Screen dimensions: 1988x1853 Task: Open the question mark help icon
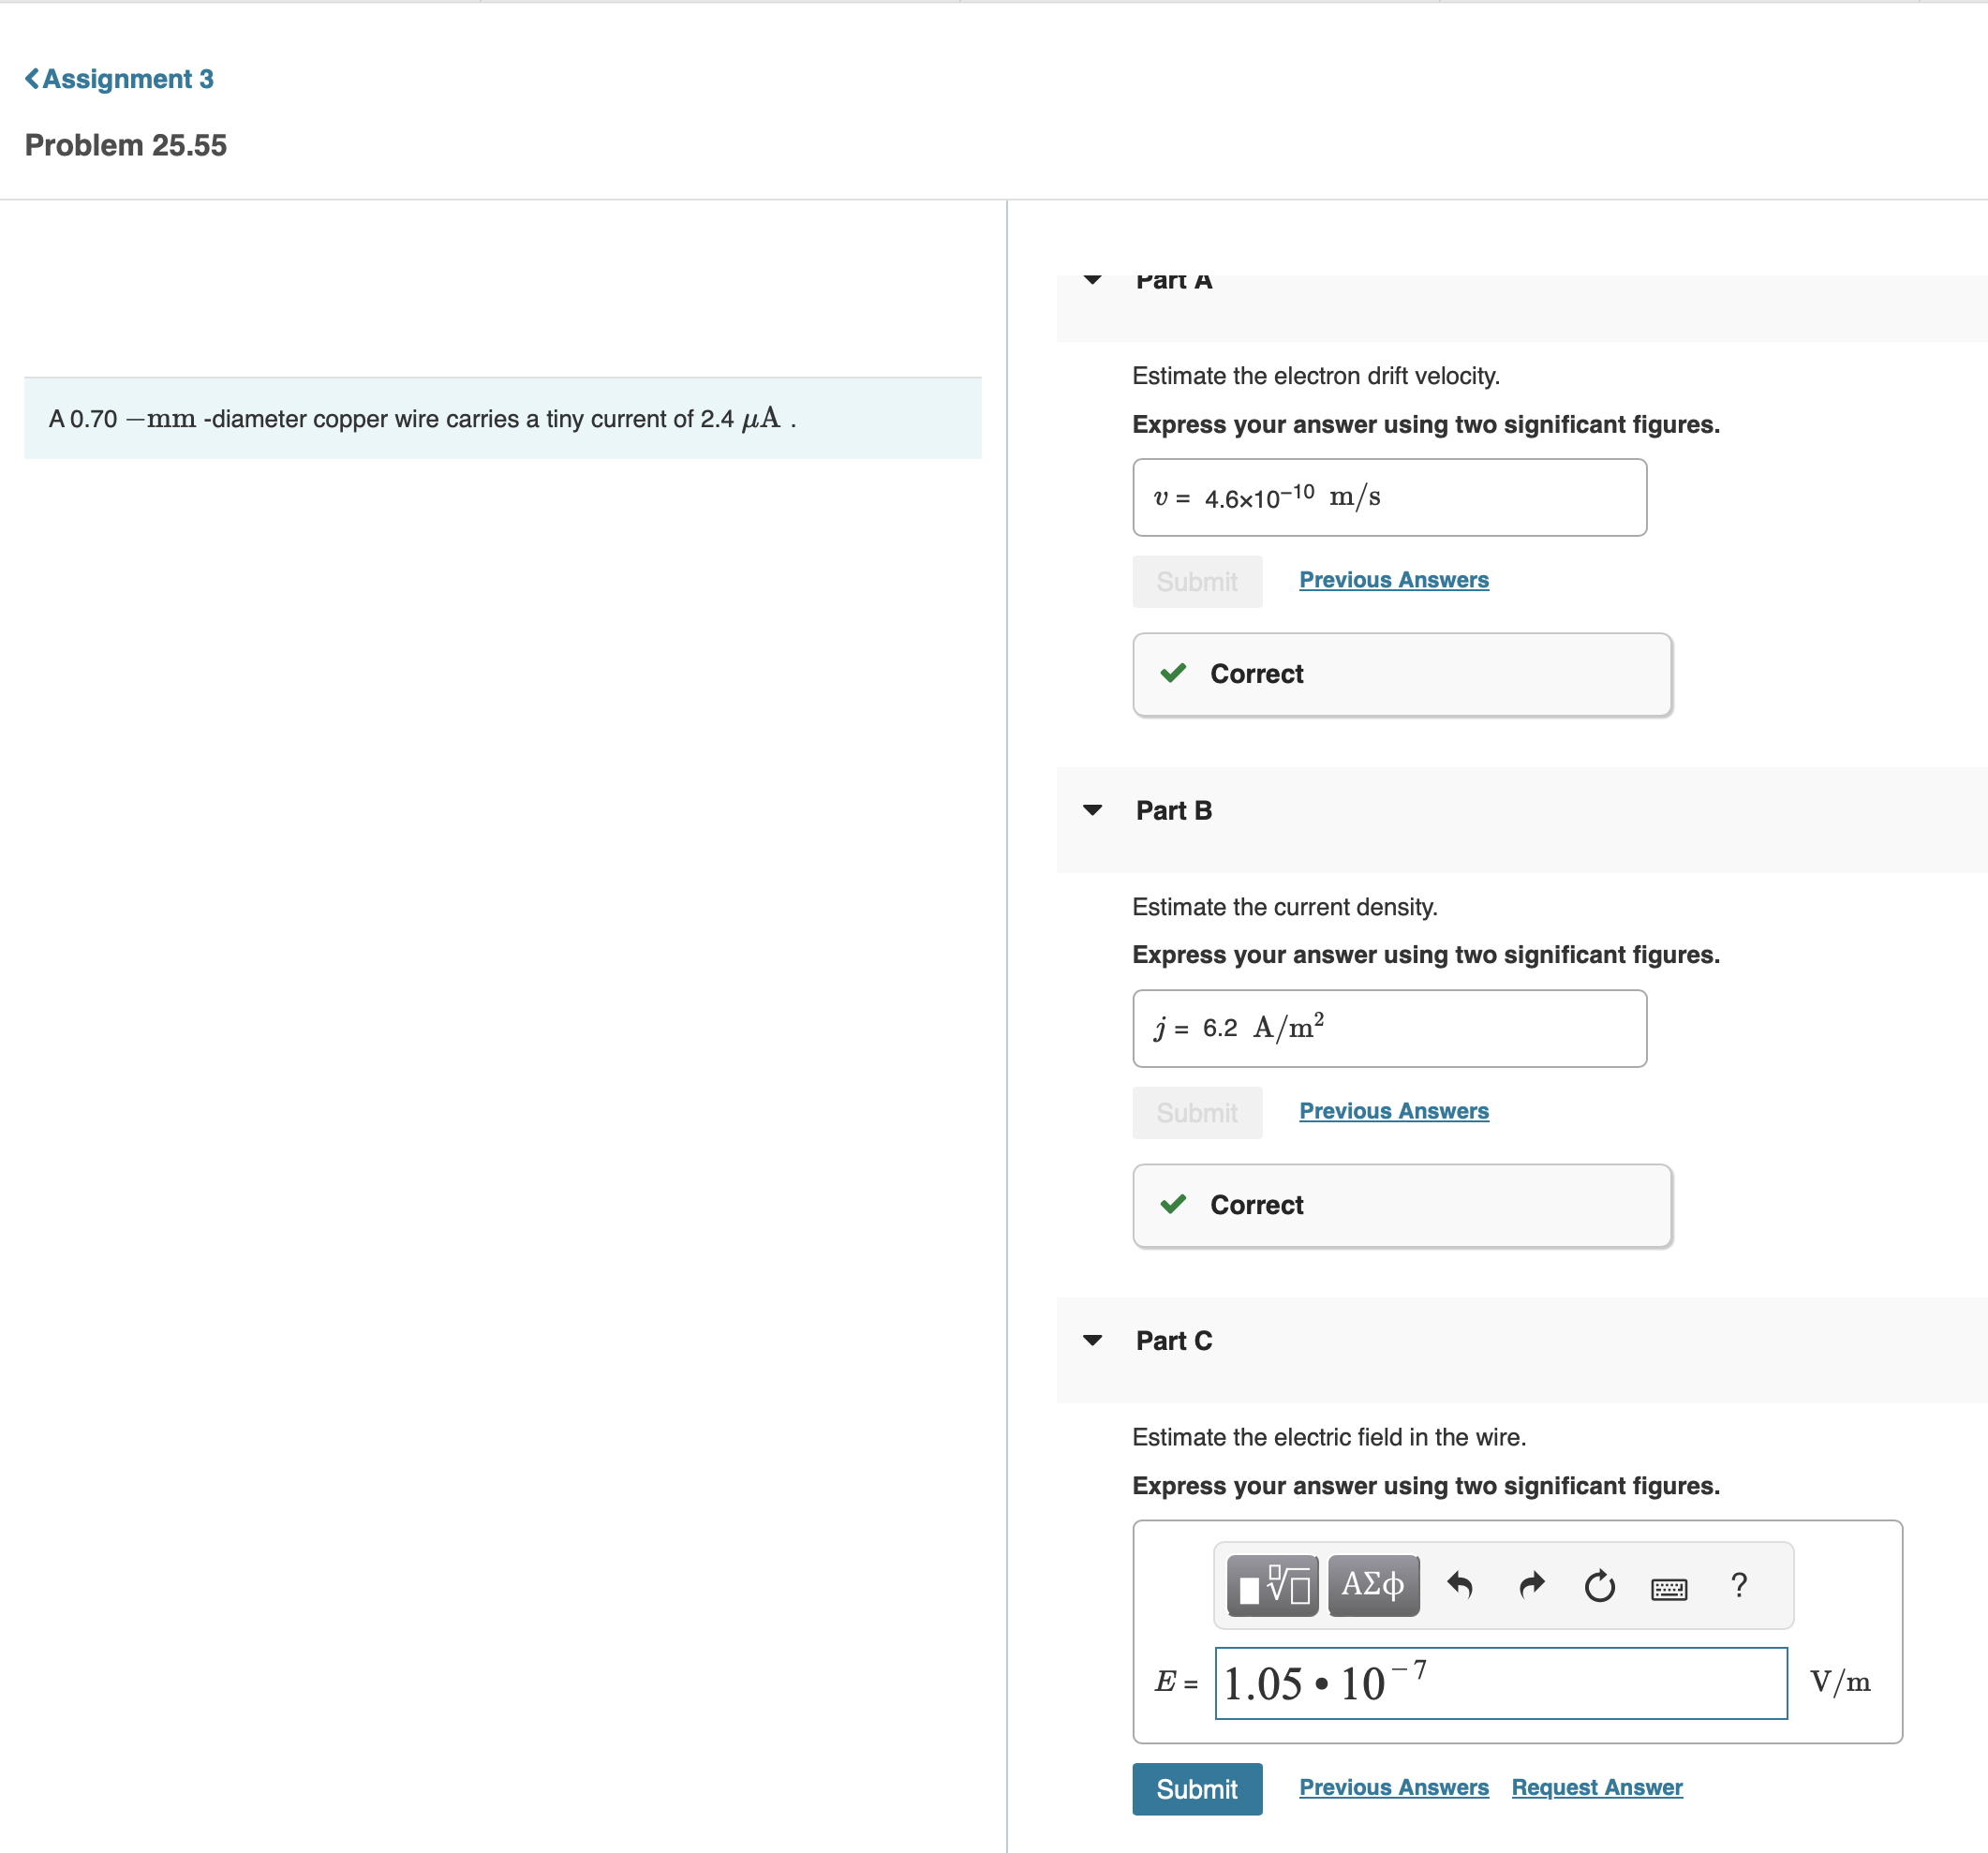pyautogui.click(x=1738, y=1585)
